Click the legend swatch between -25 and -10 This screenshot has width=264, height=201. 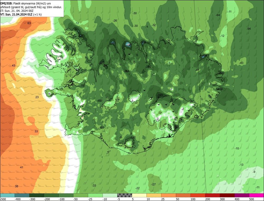95,195
